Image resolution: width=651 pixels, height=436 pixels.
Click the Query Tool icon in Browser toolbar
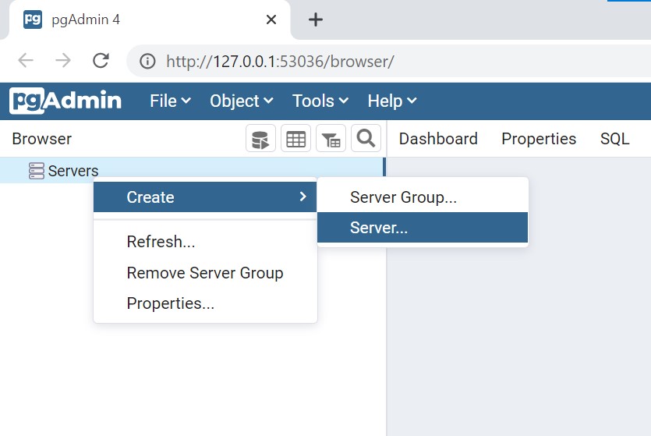coord(260,139)
